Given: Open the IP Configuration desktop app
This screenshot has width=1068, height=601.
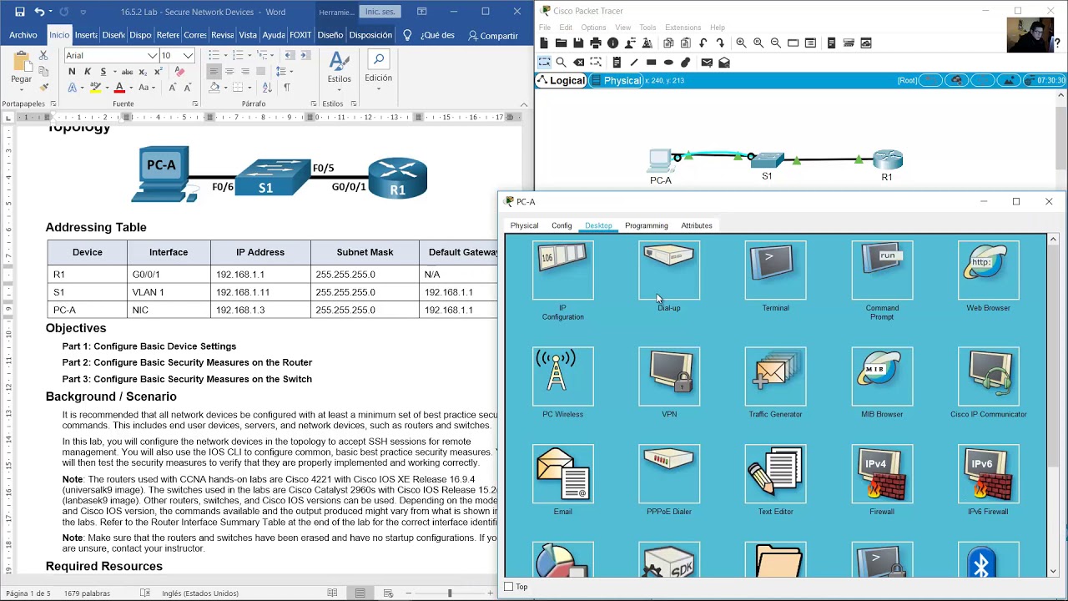Looking at the screenshot, I should tap(563, 270).
